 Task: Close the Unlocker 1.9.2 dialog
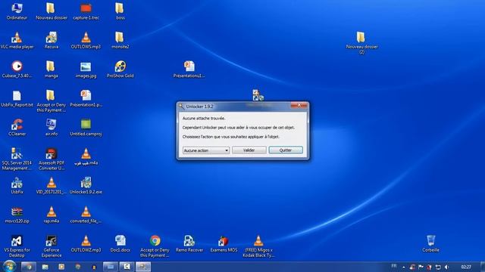pos(299,106)
